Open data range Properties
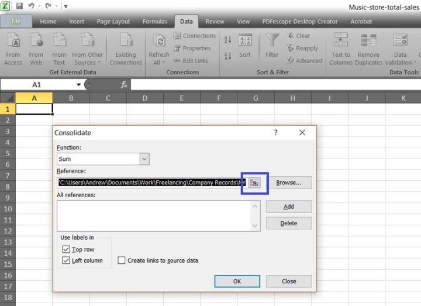421x306 pixels. 192,49
